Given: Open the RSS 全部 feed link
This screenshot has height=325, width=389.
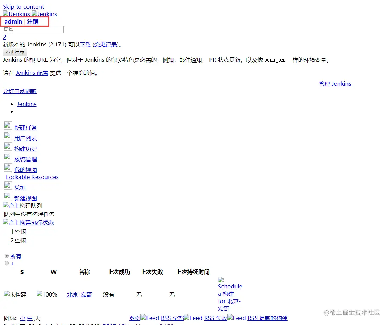Looking at the screenshot, I should click(x=172, y=318).
